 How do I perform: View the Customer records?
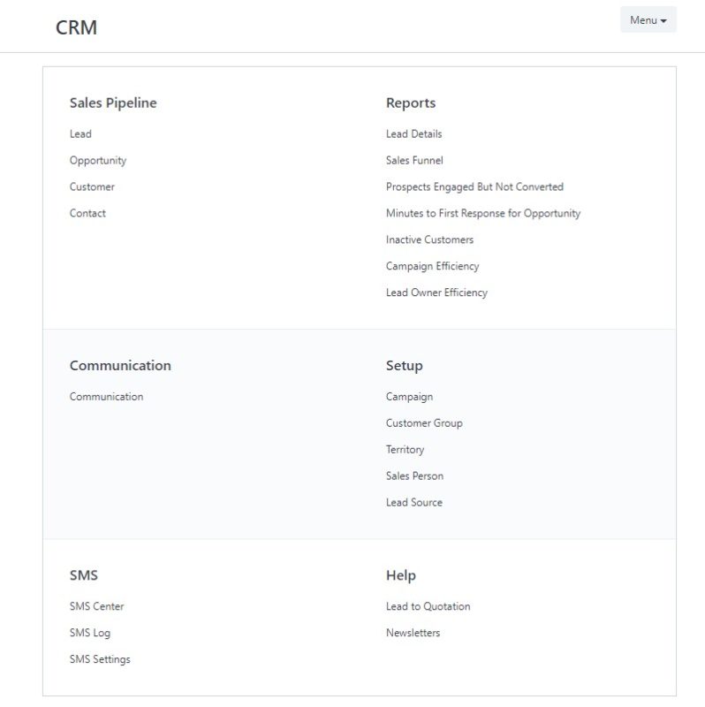pyautogui.click(x=92, y=186)
